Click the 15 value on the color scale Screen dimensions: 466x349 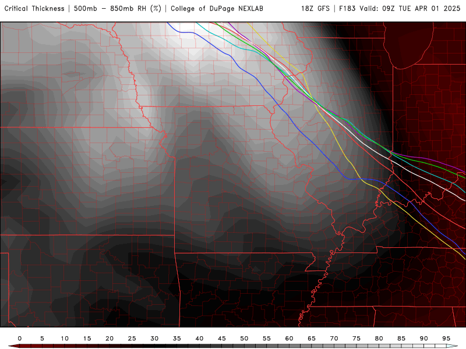(87, 339)
